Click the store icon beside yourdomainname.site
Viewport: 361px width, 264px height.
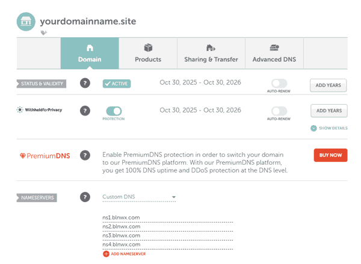click(x=26, y=22)
